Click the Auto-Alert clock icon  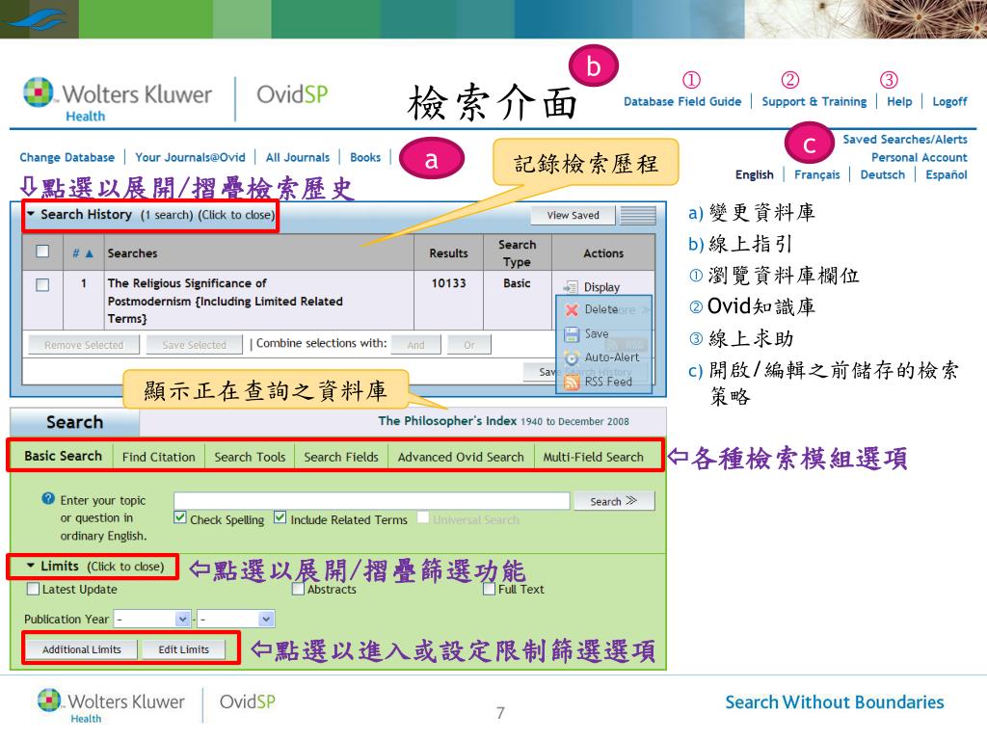572,357
